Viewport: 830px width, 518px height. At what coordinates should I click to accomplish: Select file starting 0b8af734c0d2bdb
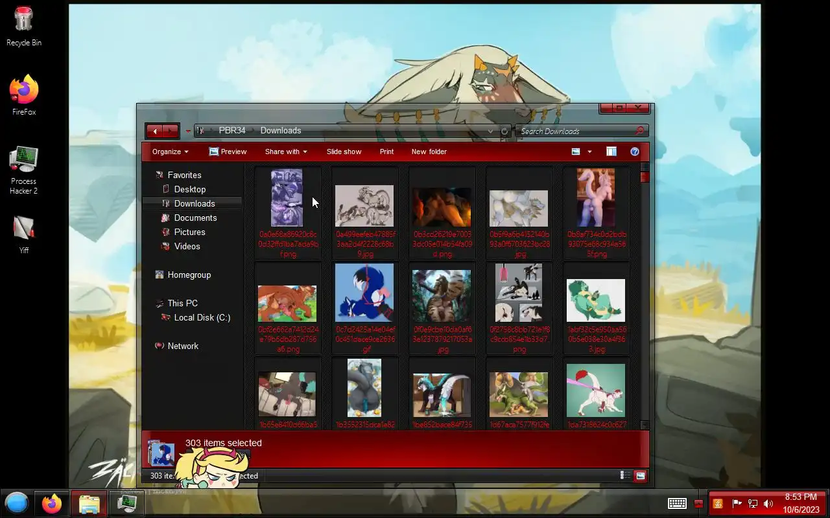click(x=597, y=213)
